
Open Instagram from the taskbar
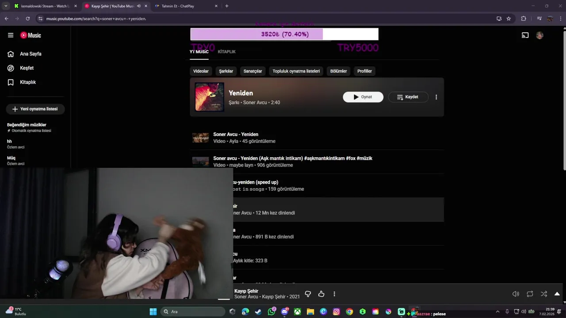pos(337,312)
